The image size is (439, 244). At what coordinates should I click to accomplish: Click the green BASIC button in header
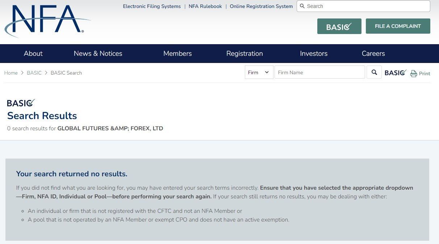click(339, 26)
